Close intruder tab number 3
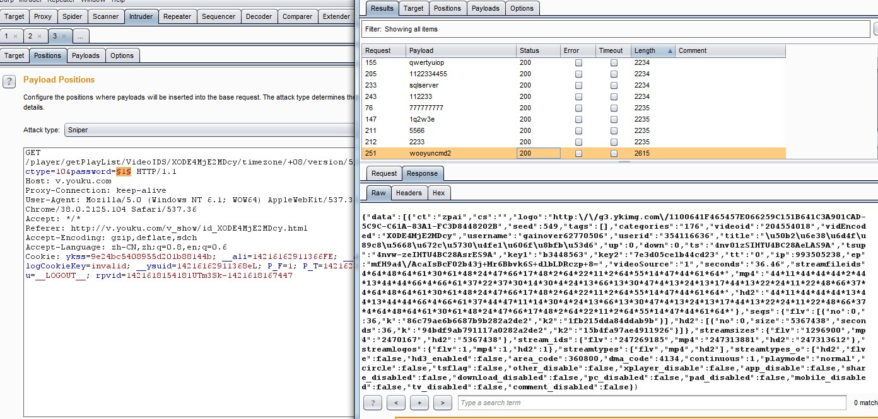 63,37
